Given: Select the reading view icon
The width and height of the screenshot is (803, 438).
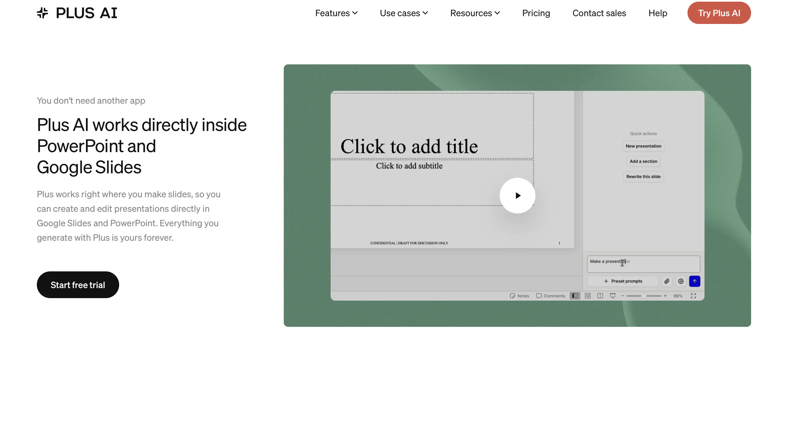Looking at the screenshot, I should pos(600,296).
